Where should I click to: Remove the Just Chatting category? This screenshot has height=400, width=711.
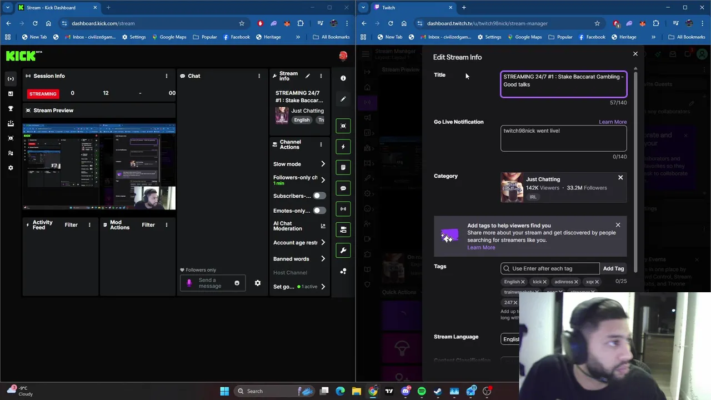[x=620, y=178]
